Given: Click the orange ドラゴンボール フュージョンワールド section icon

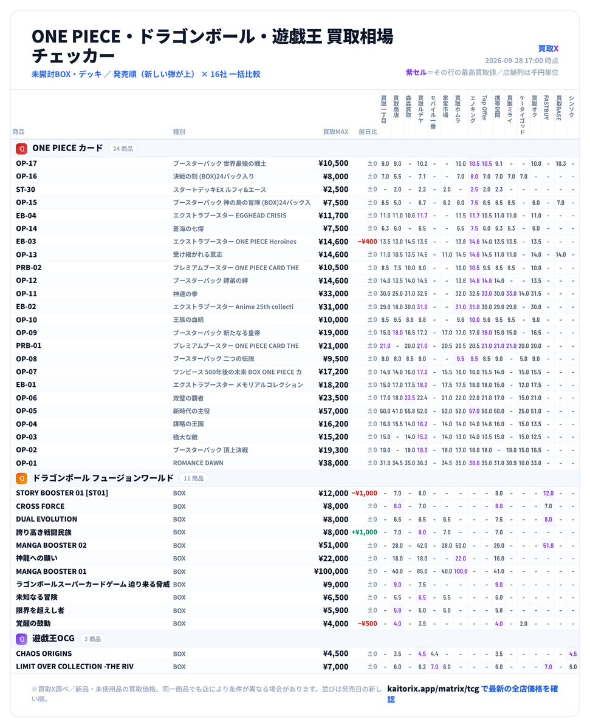Looking at the screenshot, I should pyautogui.click(x=21, y=478).
